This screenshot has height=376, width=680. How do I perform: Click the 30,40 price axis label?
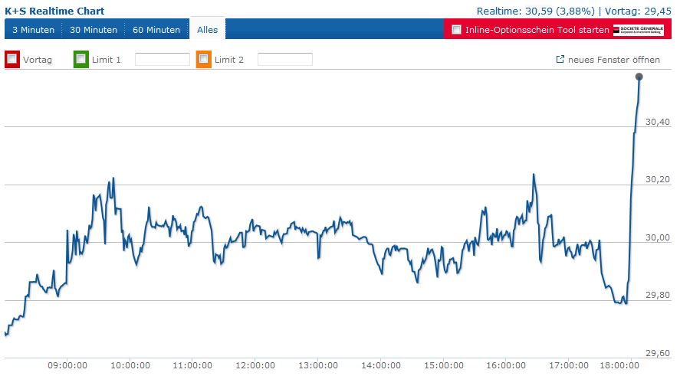(x=658, y=122)
